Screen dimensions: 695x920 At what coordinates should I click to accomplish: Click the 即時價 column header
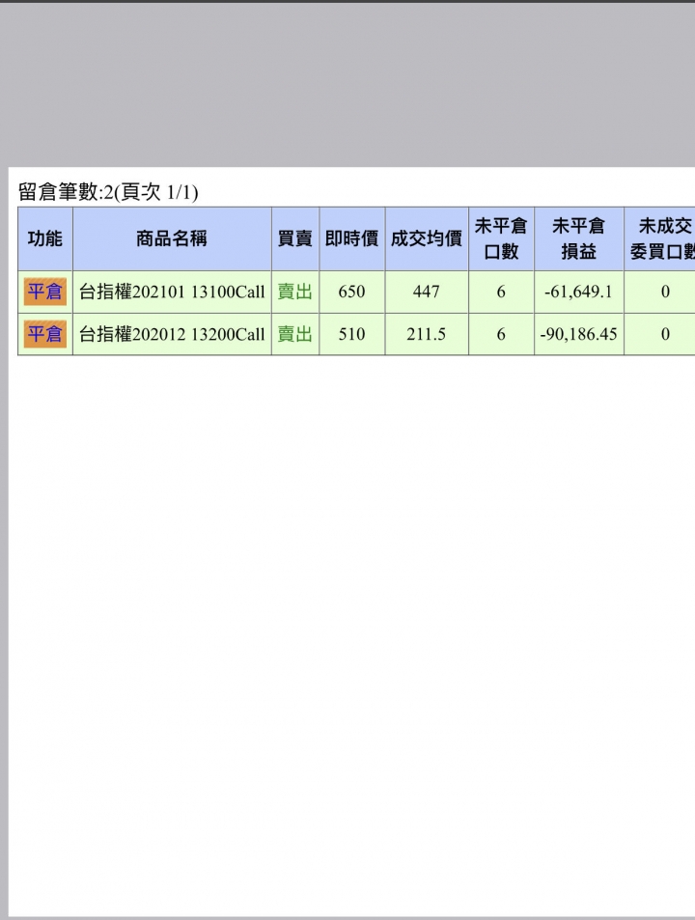point(352,238)
